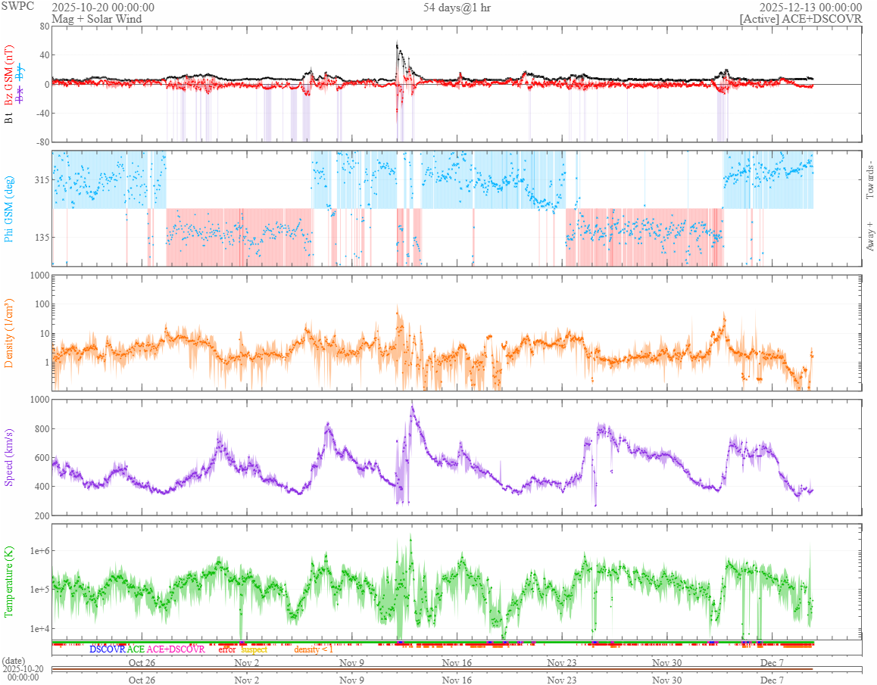Click the 'Away +' sector label
The image size is (877, 685).
tap(869, 237)
